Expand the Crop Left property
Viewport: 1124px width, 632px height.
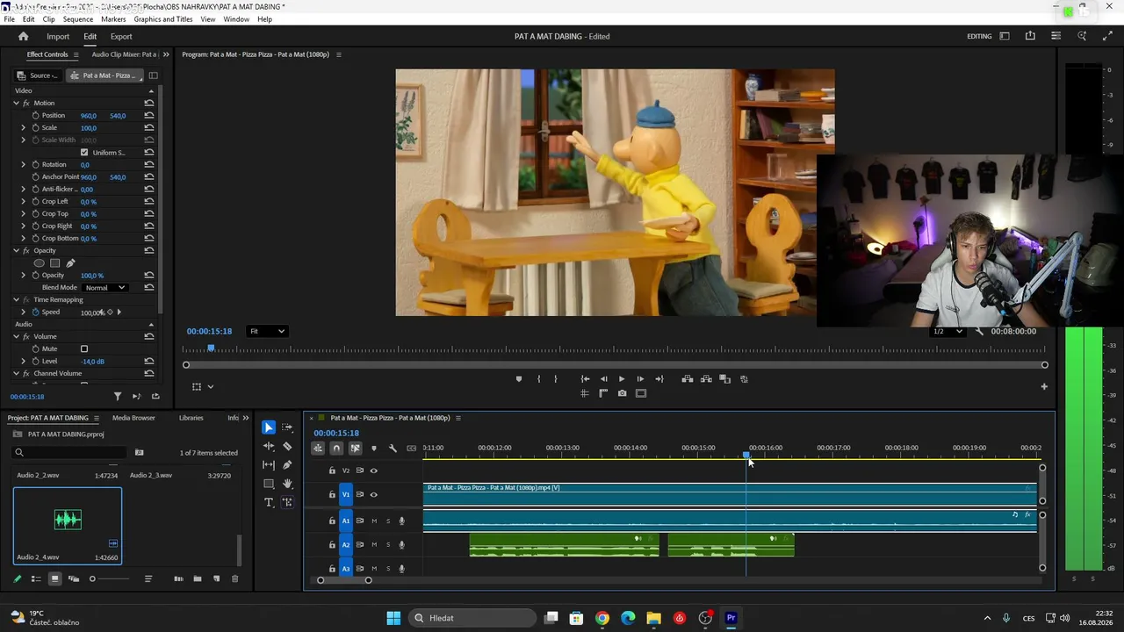[x=24, y=202]
